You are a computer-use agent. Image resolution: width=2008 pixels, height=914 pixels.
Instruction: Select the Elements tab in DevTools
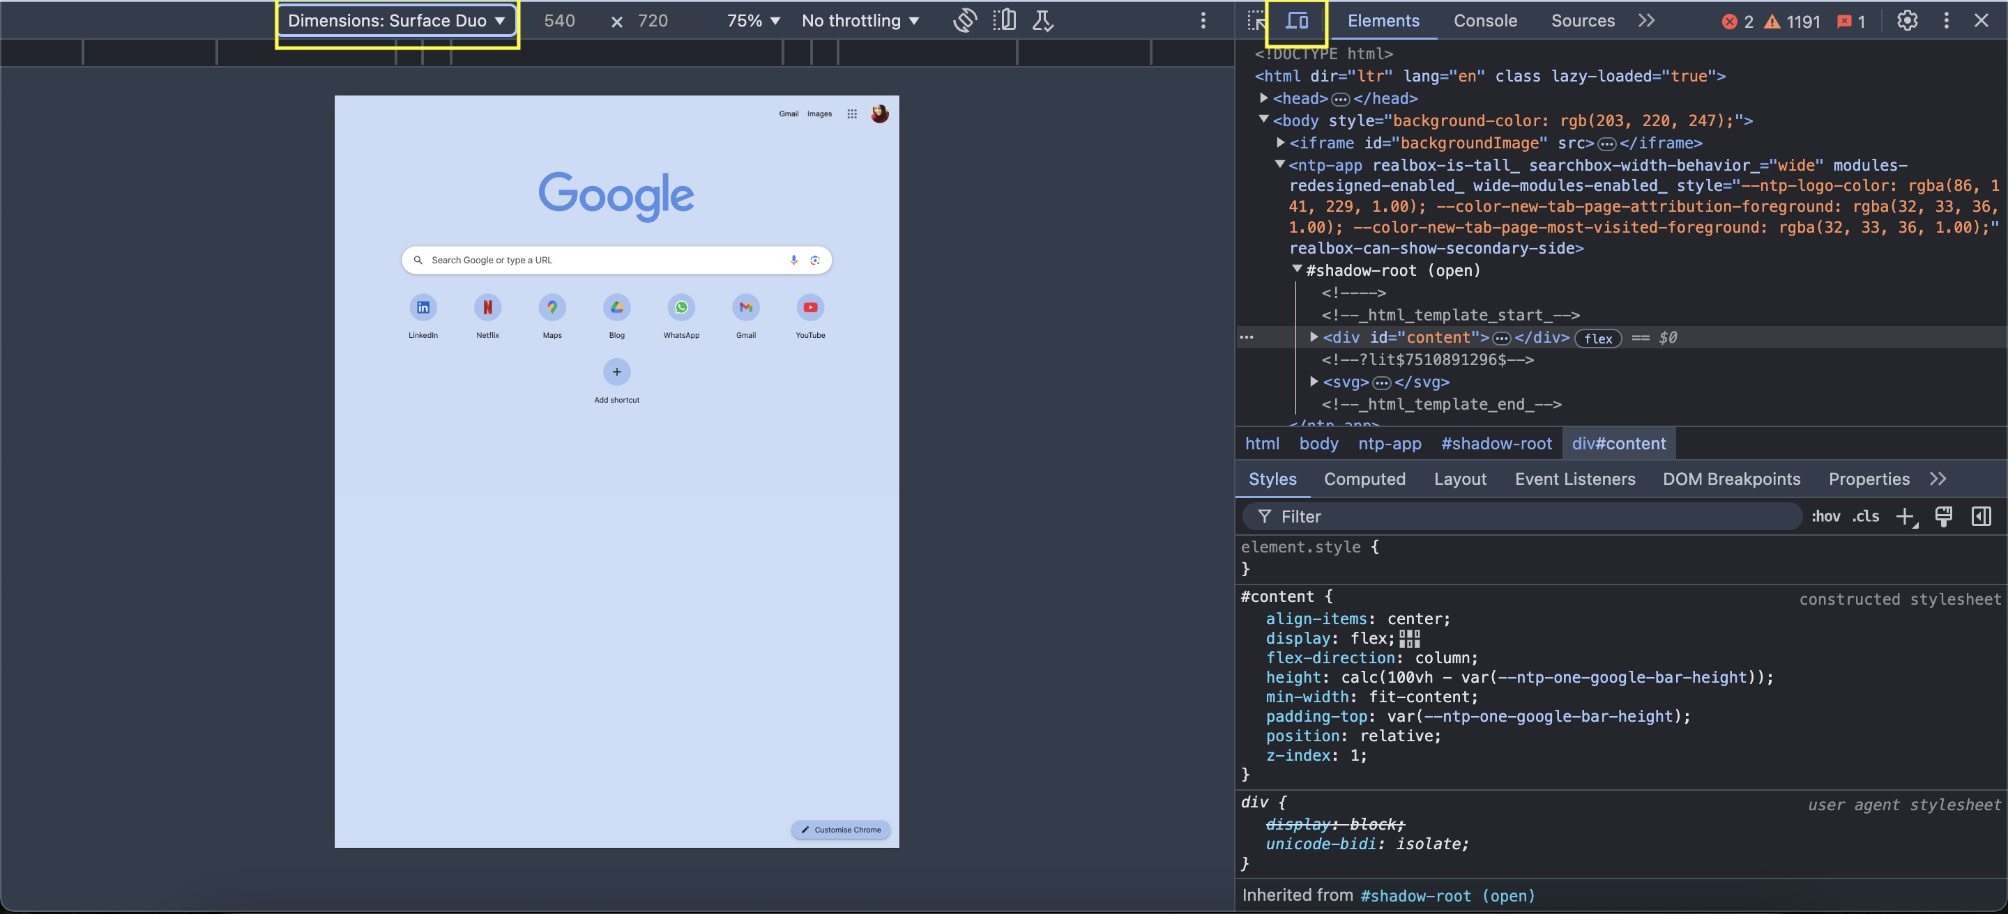click(1382, 20)
